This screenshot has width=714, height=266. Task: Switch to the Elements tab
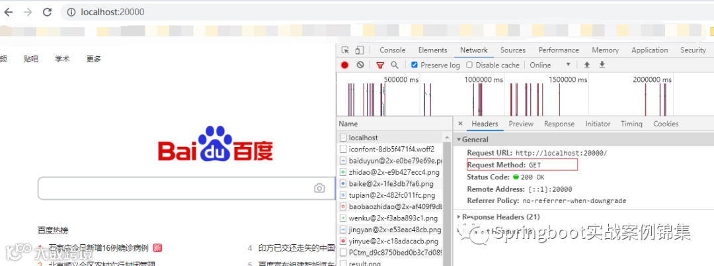pyautogui.click(x=432, y=50)
